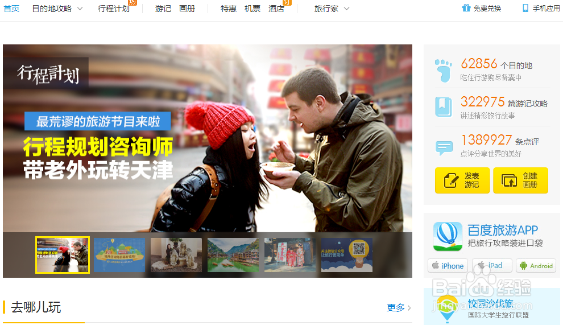Download the iPhone app version

pyautogui.click(x=448, y=266)
